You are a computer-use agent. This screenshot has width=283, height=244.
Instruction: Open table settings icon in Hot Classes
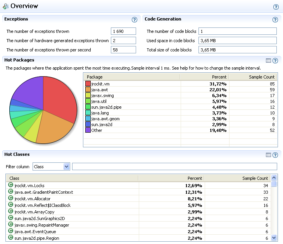click(268, 155)
